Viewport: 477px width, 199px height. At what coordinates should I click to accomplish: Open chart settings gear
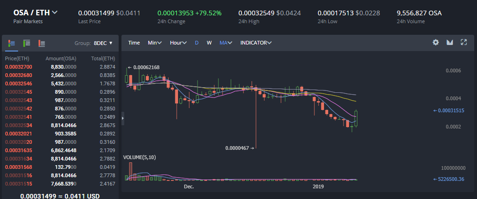point(436,42)
